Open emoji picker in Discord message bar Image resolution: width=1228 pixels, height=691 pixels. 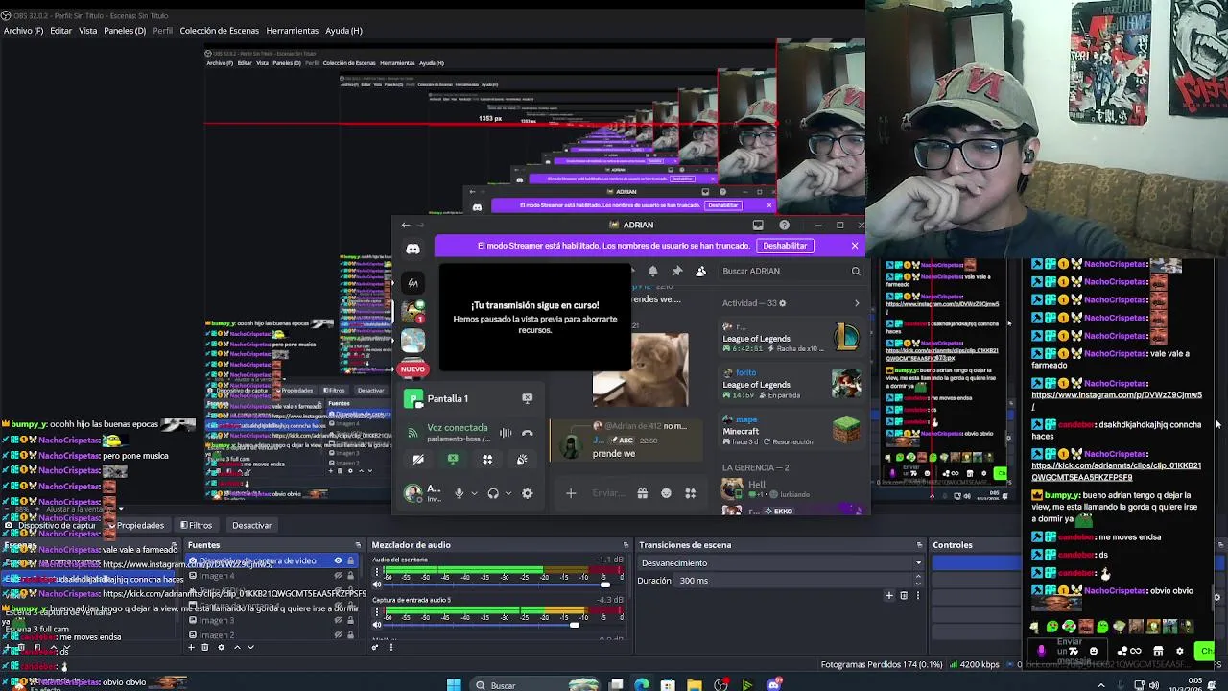point(666,493)
